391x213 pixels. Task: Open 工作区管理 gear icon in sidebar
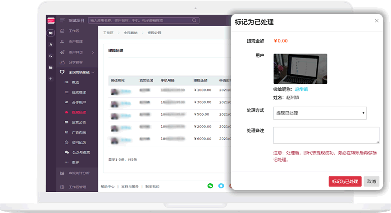pyautogui.click(x=62, y=187)
